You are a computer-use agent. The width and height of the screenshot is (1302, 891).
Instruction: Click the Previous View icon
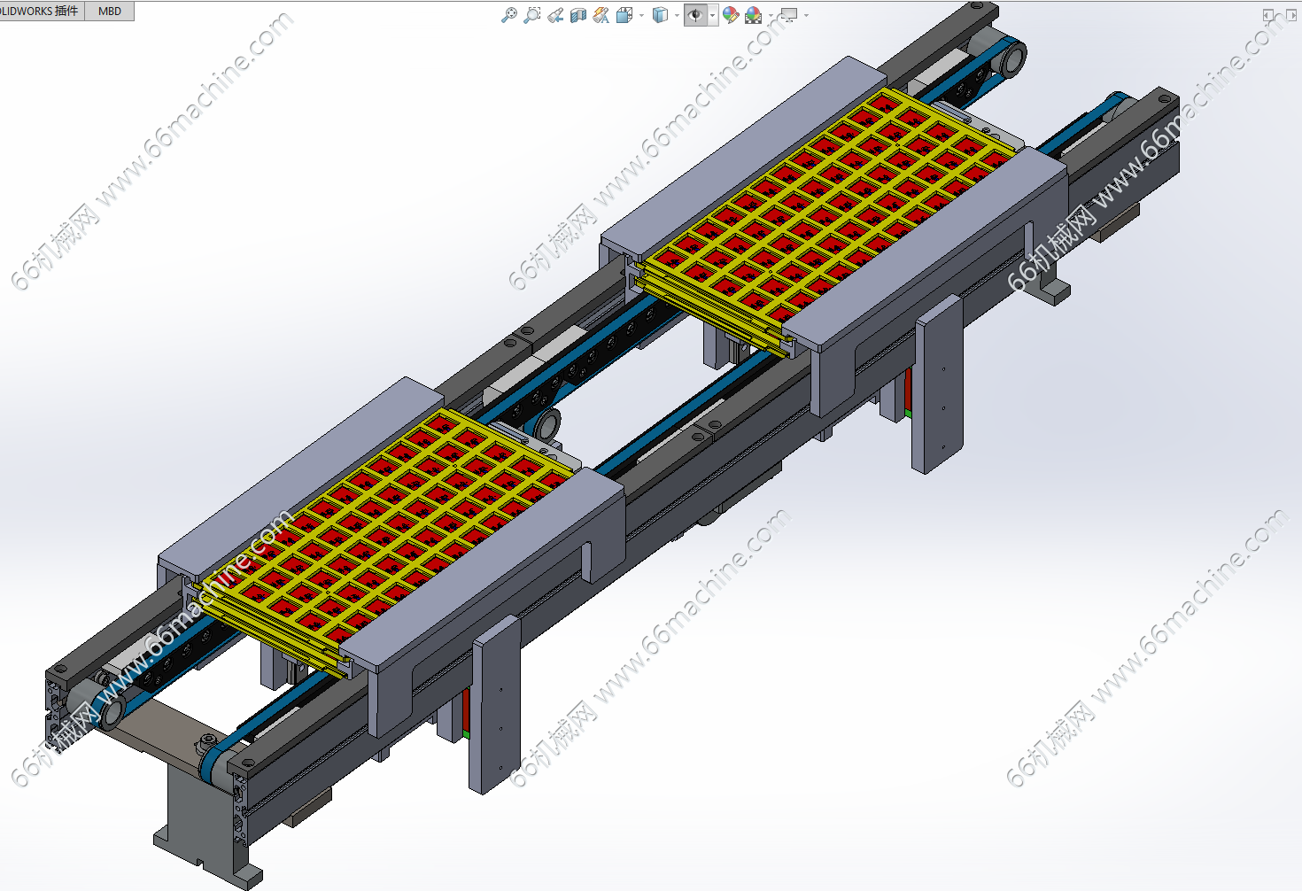(x=555, y=15)
